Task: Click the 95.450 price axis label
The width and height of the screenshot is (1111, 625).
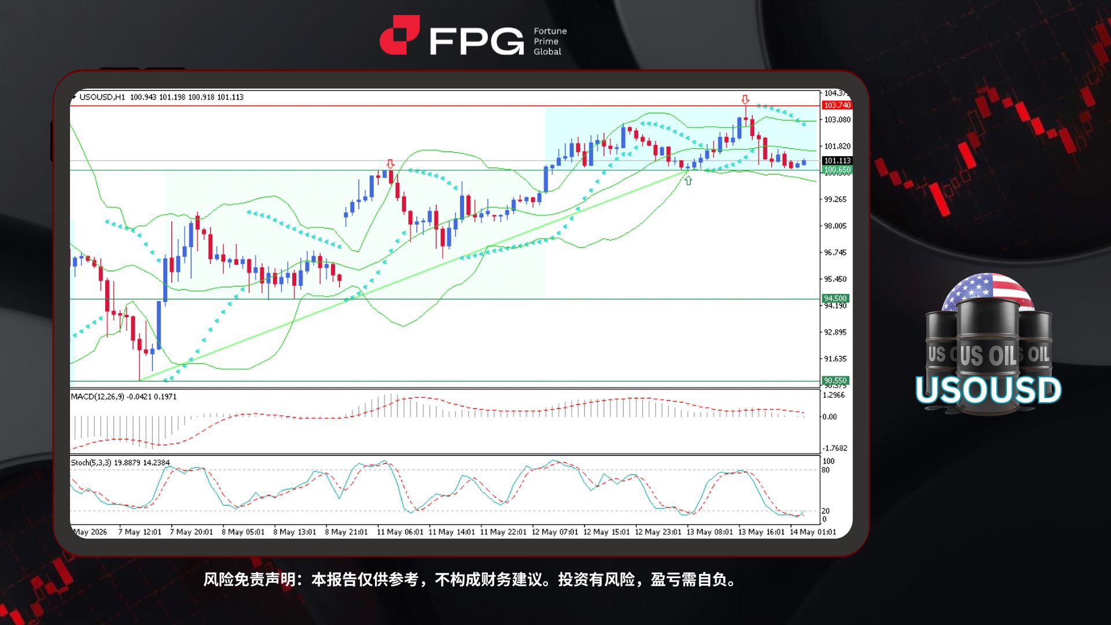Action: tap(835, 280)
